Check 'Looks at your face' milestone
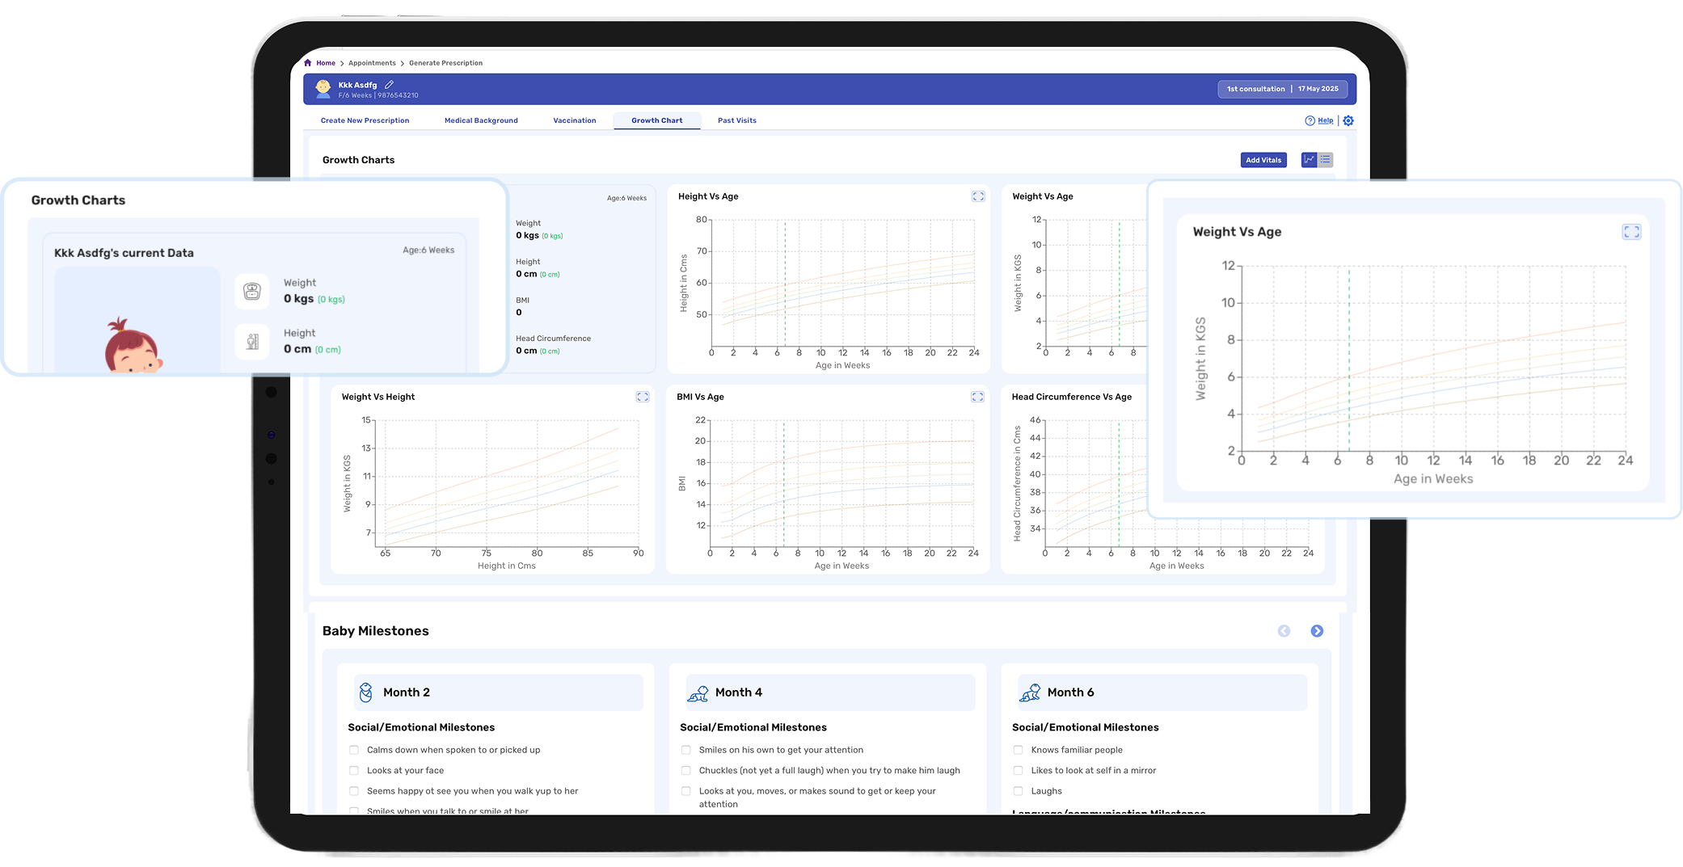 354,771
